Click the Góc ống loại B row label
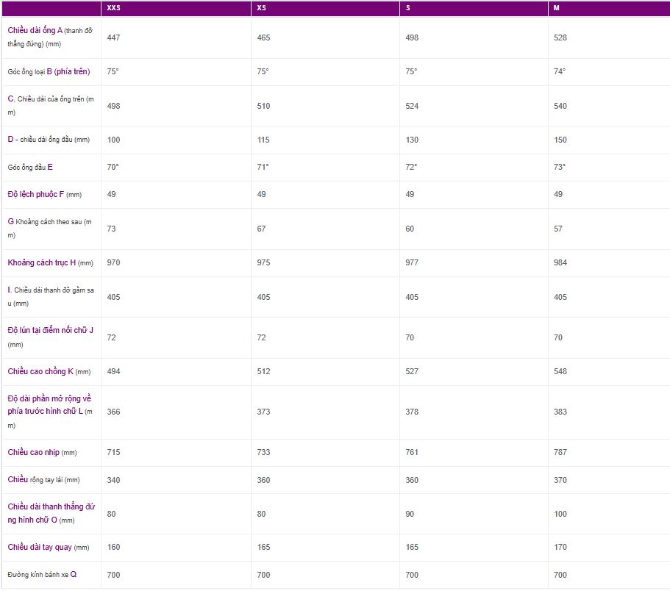This screenshot has width=670, height=591. (x=49, y=72)
